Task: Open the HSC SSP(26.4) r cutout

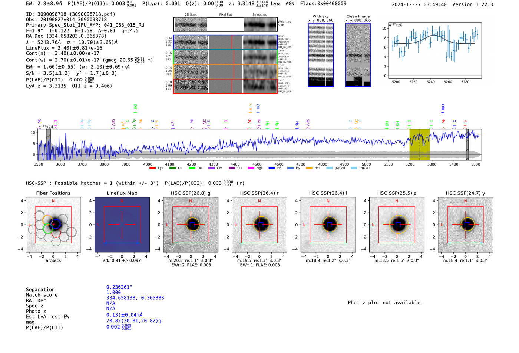Action: (x=259, y=224)
